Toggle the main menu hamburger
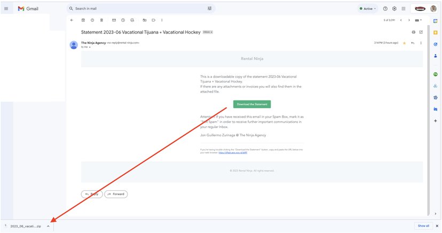442x233 pixels. click(6, 9)
